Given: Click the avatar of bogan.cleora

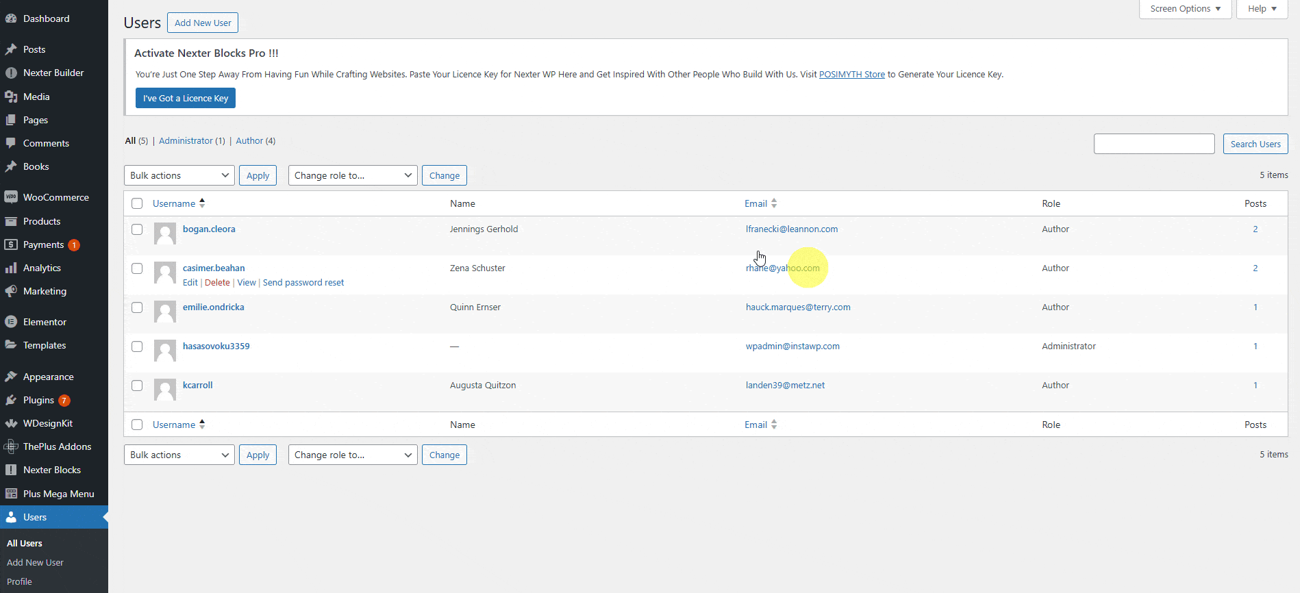Looking at the screenshot, I should tap(165, 234).
